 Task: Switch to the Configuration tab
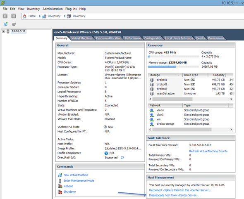pos(153,38)
